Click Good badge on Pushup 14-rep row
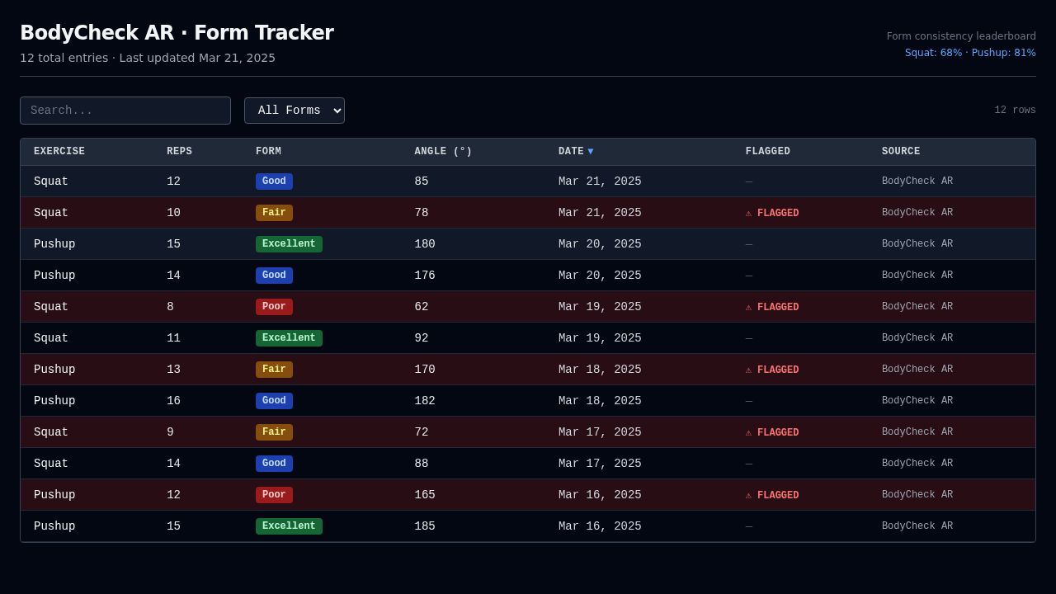1056x594 pixels. 274,276
